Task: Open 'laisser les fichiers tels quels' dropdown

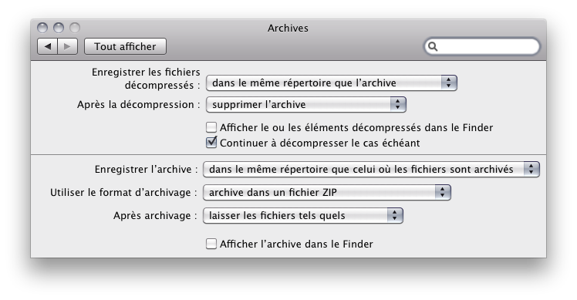Action: point(303,216)
